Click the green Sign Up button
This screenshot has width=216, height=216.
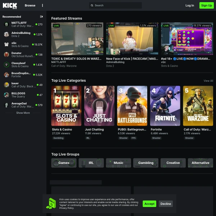(x=207, y=5)
